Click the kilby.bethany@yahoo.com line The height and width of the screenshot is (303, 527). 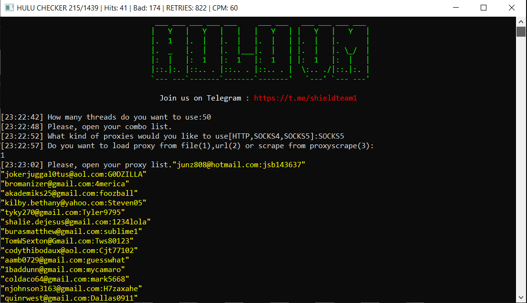[x=74, y=202]
